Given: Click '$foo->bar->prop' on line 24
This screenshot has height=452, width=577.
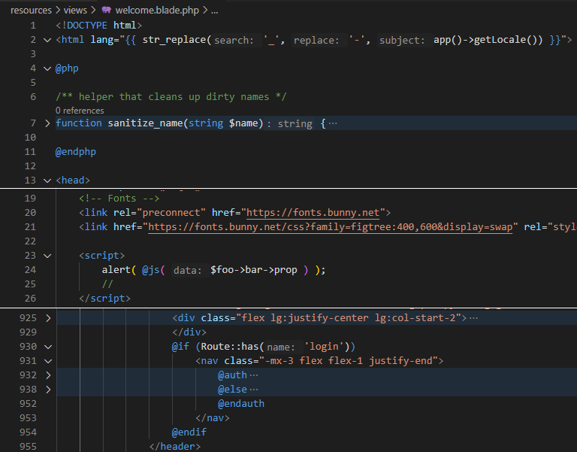Looking at the screenshot, I should tap(253, 270).
